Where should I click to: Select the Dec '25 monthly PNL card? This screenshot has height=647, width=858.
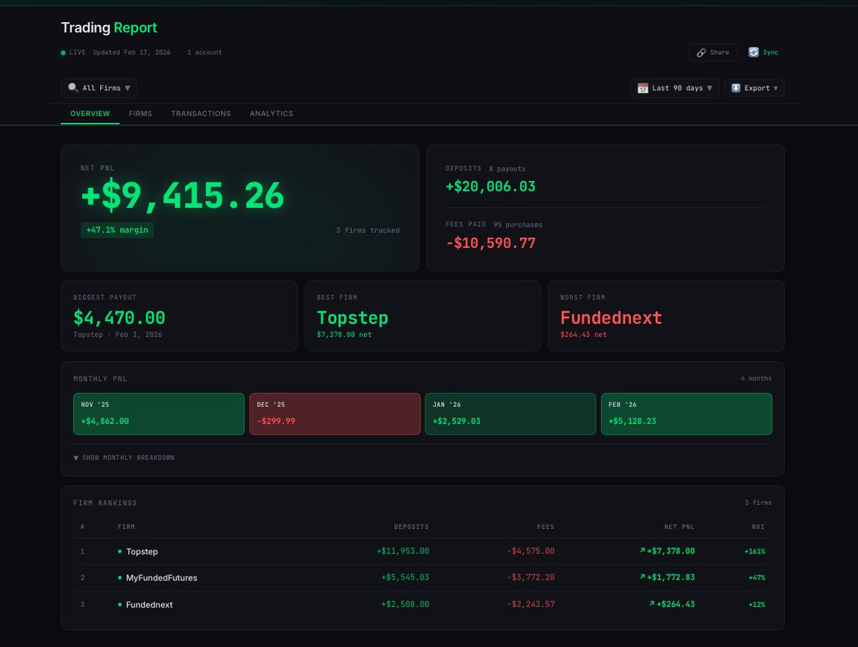point(335,414)
